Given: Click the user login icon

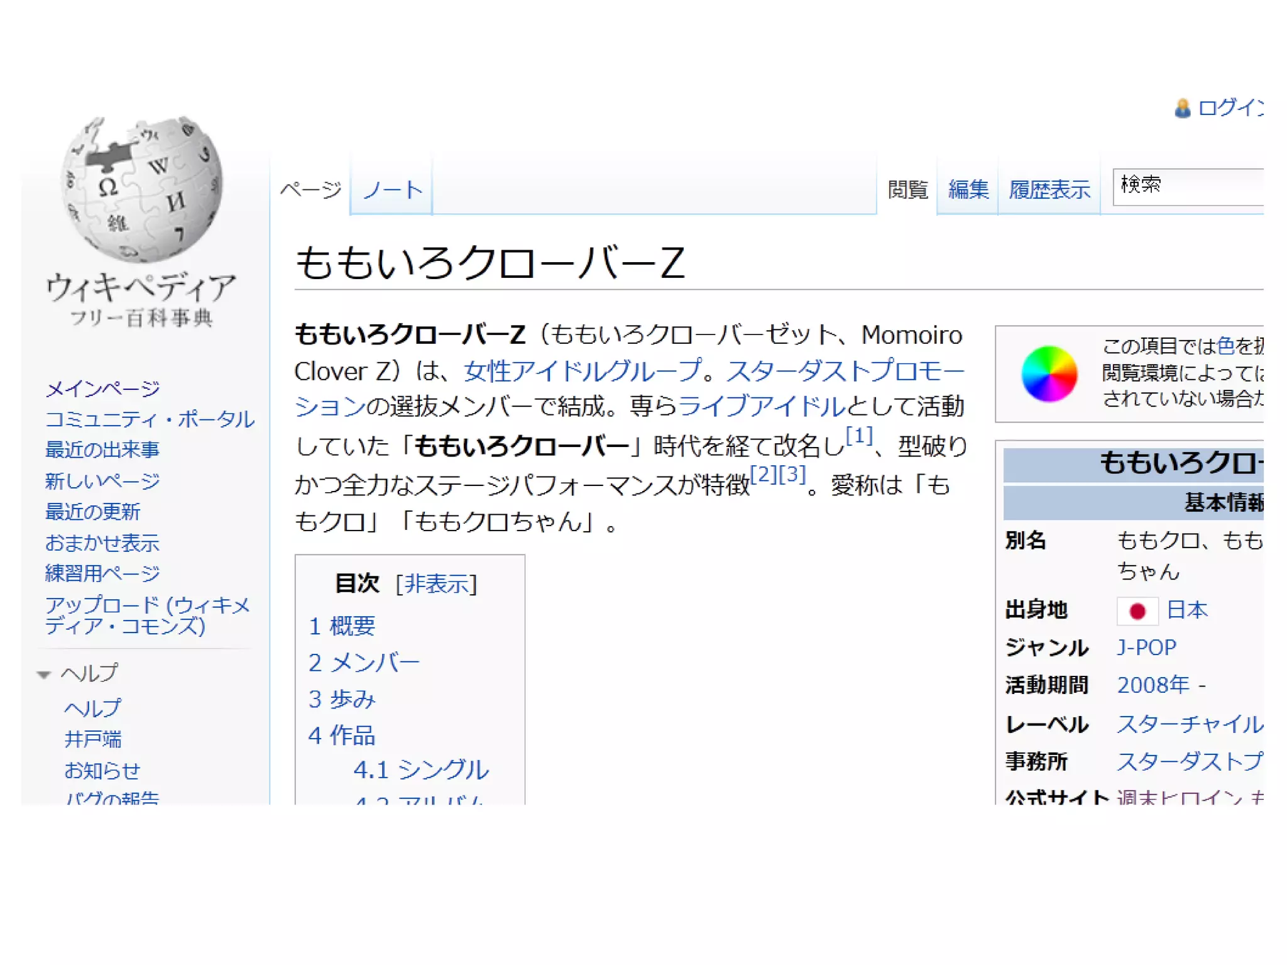Looking at the screenshot, I should coord(1182,108).
